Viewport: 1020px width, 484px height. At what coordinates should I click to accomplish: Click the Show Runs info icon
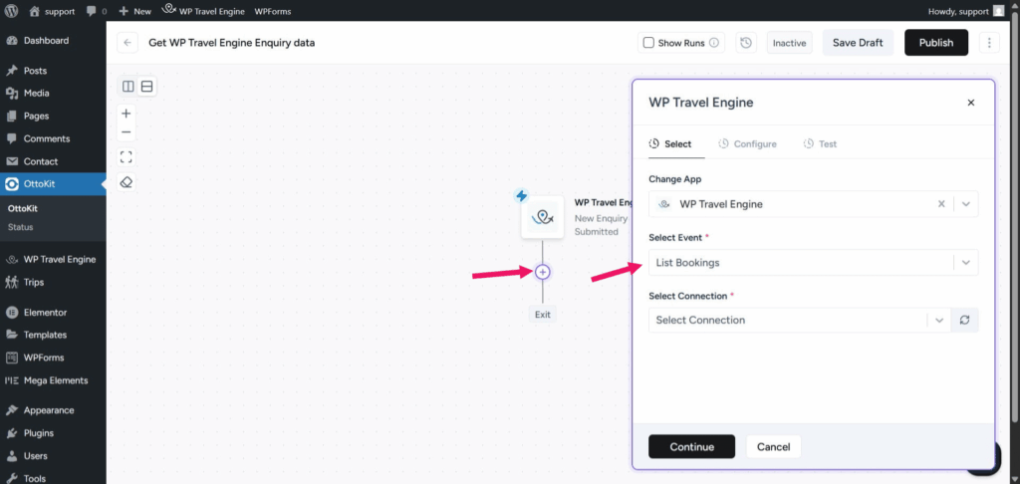(713, 43)
